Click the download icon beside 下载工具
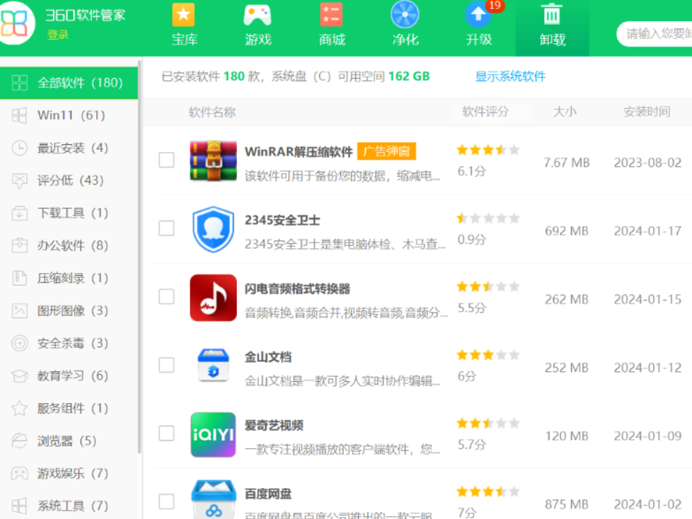This screenshot has height=519, width=692. point(19,213)
